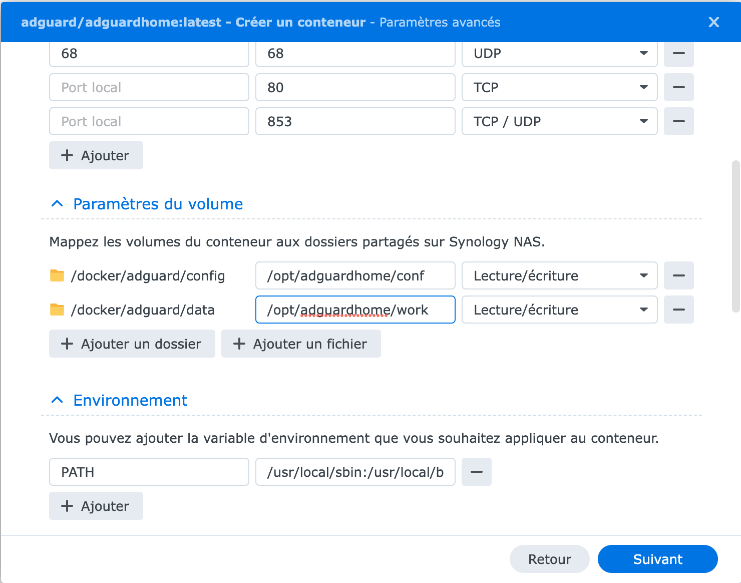
Task: Click empty Port local field beside port 80
Action: click(149, 87)
